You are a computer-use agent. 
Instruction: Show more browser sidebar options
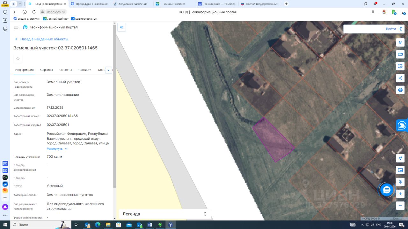coord(5,216)
